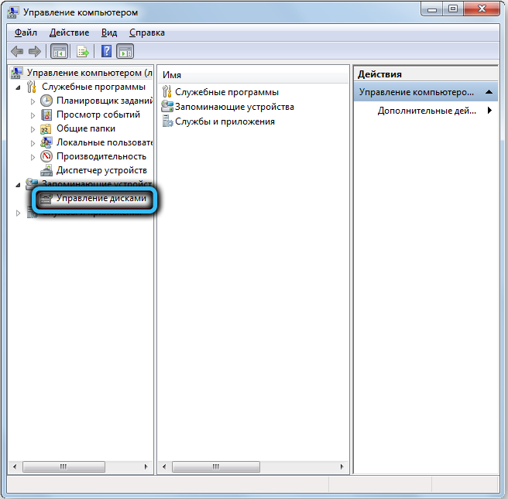Click the Запоминающие устройства icon in the list
Viewport: 508px width, 499px height.
pos(167,107)
